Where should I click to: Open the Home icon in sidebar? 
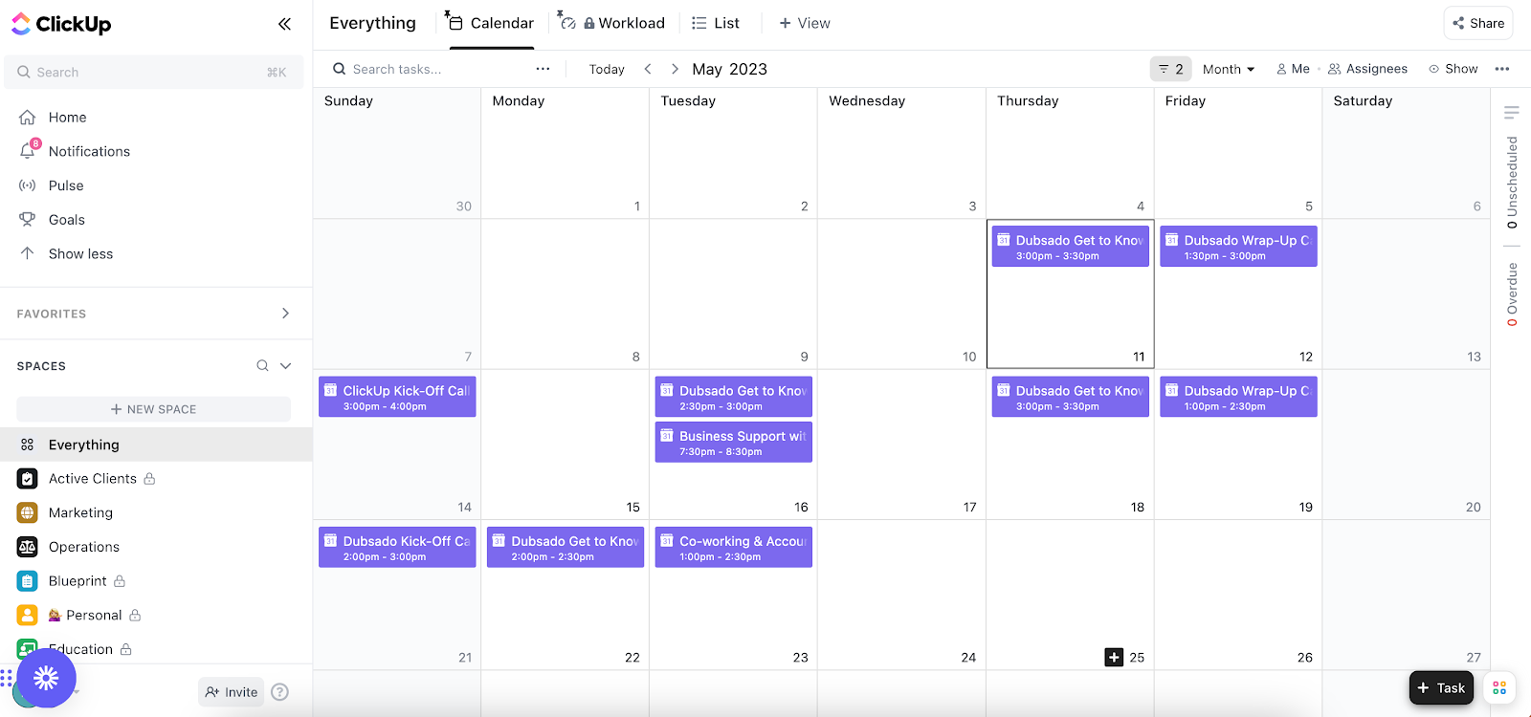point(27,118)
